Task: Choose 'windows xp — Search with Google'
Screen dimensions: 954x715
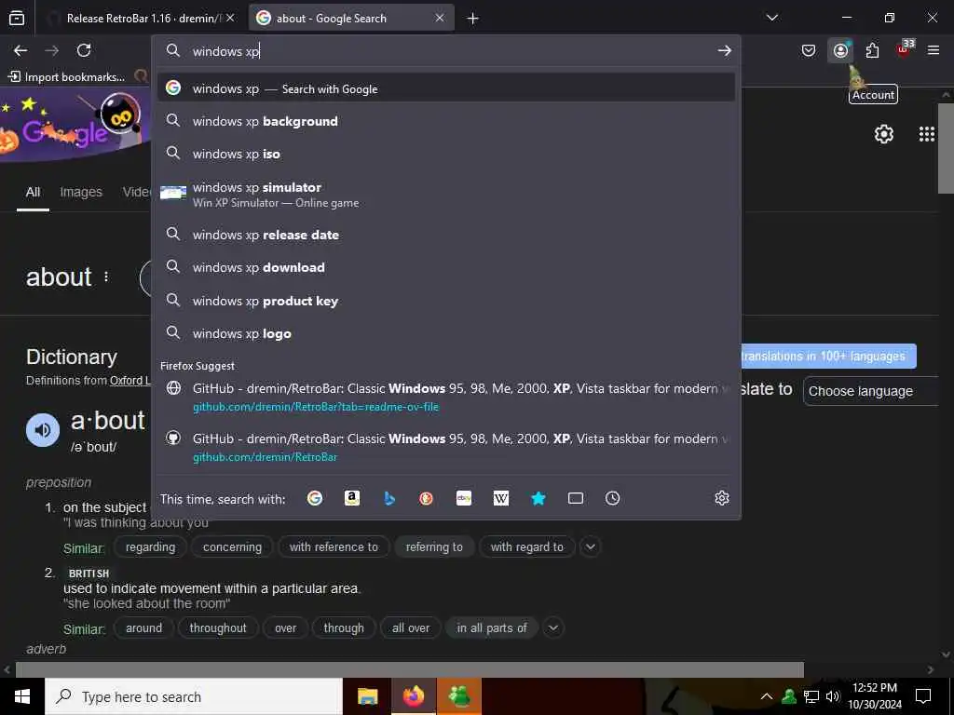Action: point(446,88)
